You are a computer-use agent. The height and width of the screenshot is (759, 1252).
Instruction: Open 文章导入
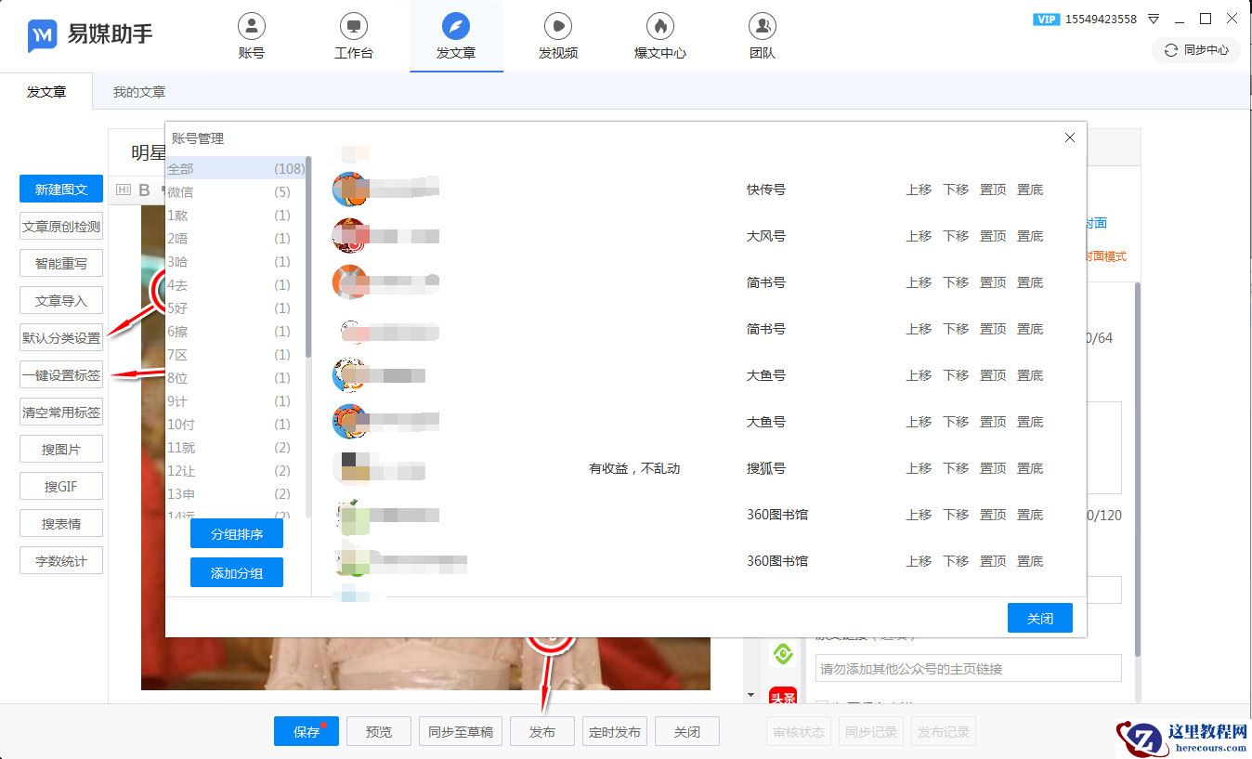[61, 301]
